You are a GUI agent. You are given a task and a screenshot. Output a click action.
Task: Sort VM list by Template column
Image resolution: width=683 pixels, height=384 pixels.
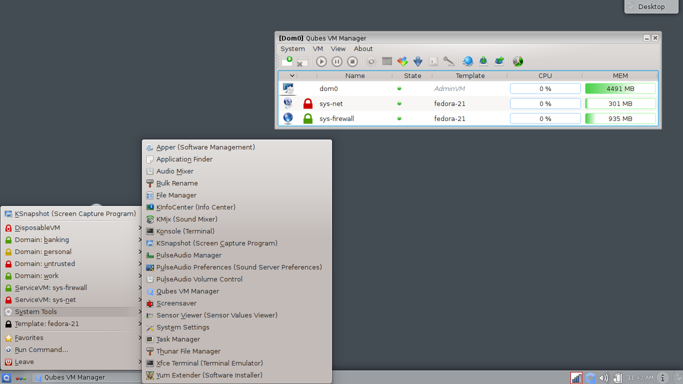[470, 75]
